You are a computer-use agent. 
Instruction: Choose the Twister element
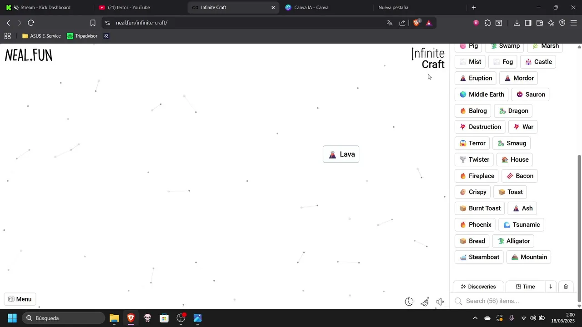(475, 159)
